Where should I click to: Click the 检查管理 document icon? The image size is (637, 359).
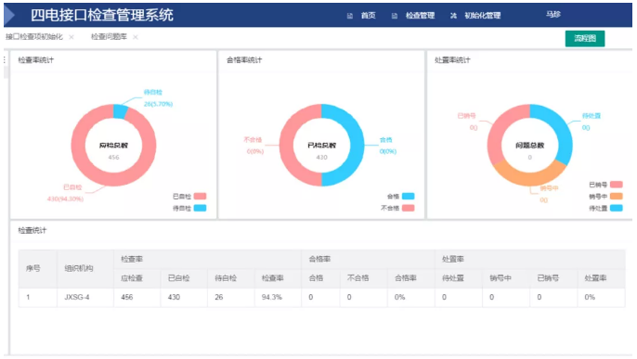pos(394,16)
